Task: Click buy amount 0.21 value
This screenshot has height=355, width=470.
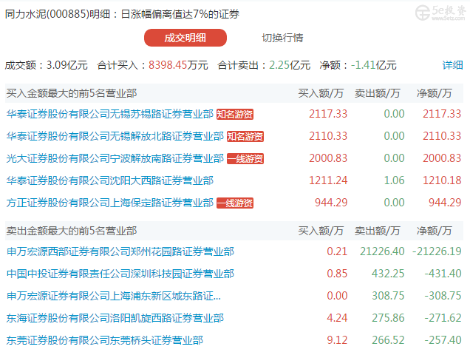Action: 337,251
